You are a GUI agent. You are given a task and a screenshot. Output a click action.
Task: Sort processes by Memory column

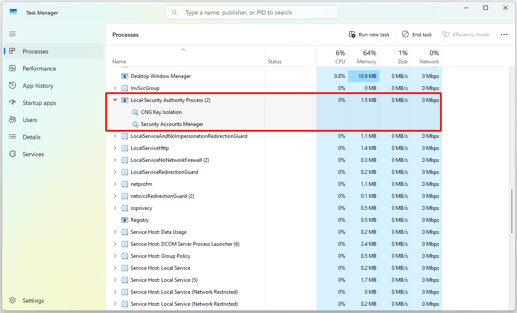click(364, 56)
